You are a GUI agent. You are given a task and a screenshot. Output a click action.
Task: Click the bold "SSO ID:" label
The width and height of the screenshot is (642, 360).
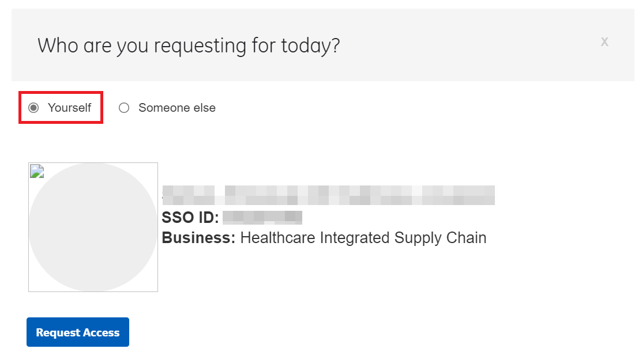pos(190,218)
